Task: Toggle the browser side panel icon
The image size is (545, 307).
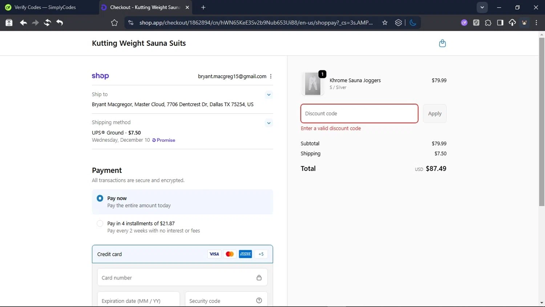Action: (500, 22)
